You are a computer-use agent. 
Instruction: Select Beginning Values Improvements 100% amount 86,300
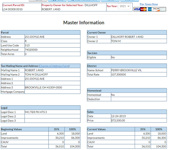76,138
